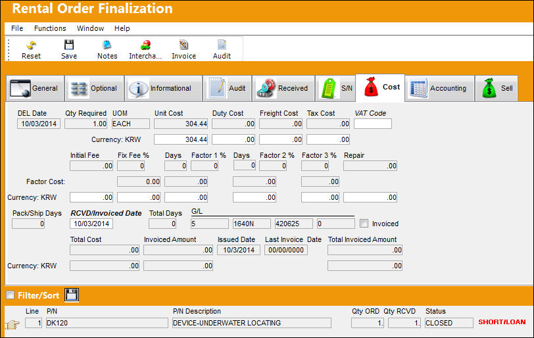Screen dimensions: 534x338
Task: Switch to the Sell tab
Action: pyautogui.click(x=497, y=89)
